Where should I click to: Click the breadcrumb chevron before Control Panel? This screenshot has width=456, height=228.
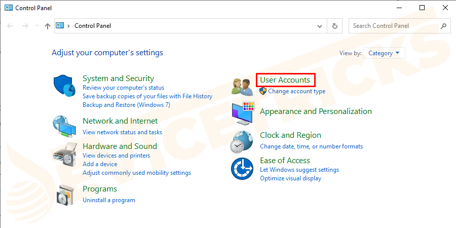tap(68, 26)
